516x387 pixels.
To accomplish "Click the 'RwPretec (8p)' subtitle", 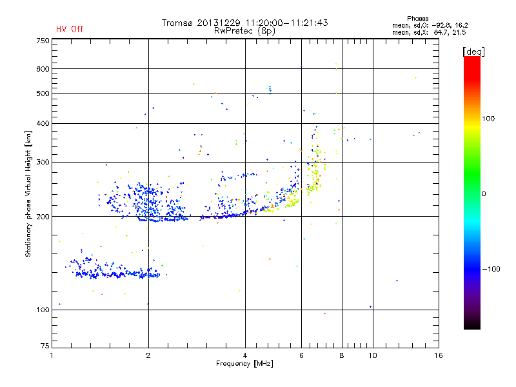I will [244, 31].
